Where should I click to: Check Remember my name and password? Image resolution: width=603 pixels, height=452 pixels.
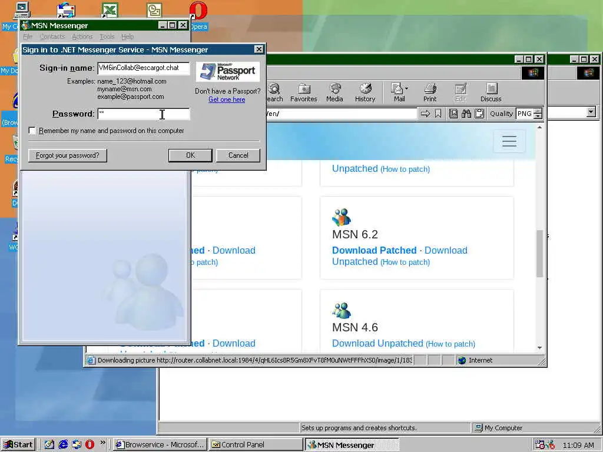pos(32,131)
